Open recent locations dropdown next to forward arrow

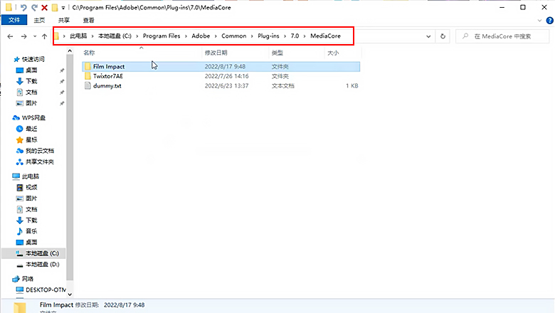click(x=34, y=36)
